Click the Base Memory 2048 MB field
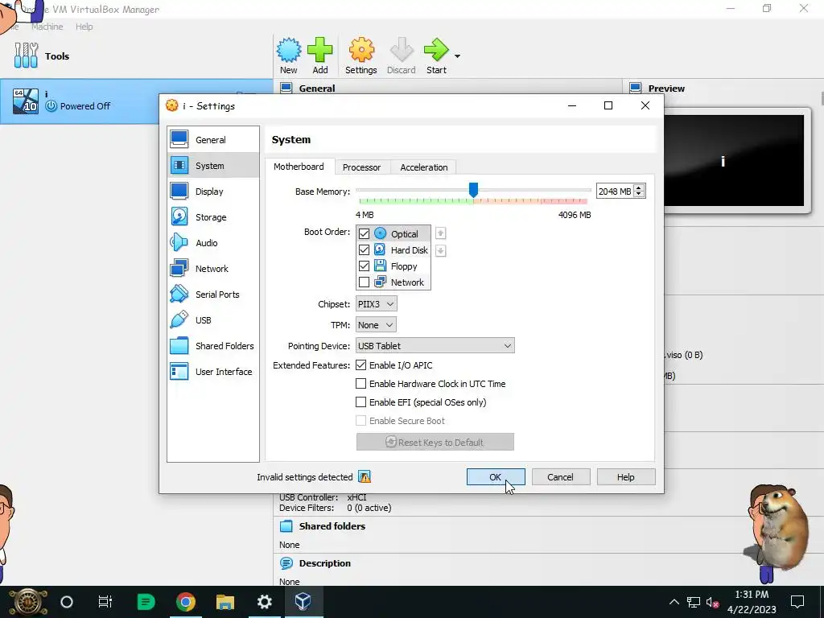 click(615, 192)
